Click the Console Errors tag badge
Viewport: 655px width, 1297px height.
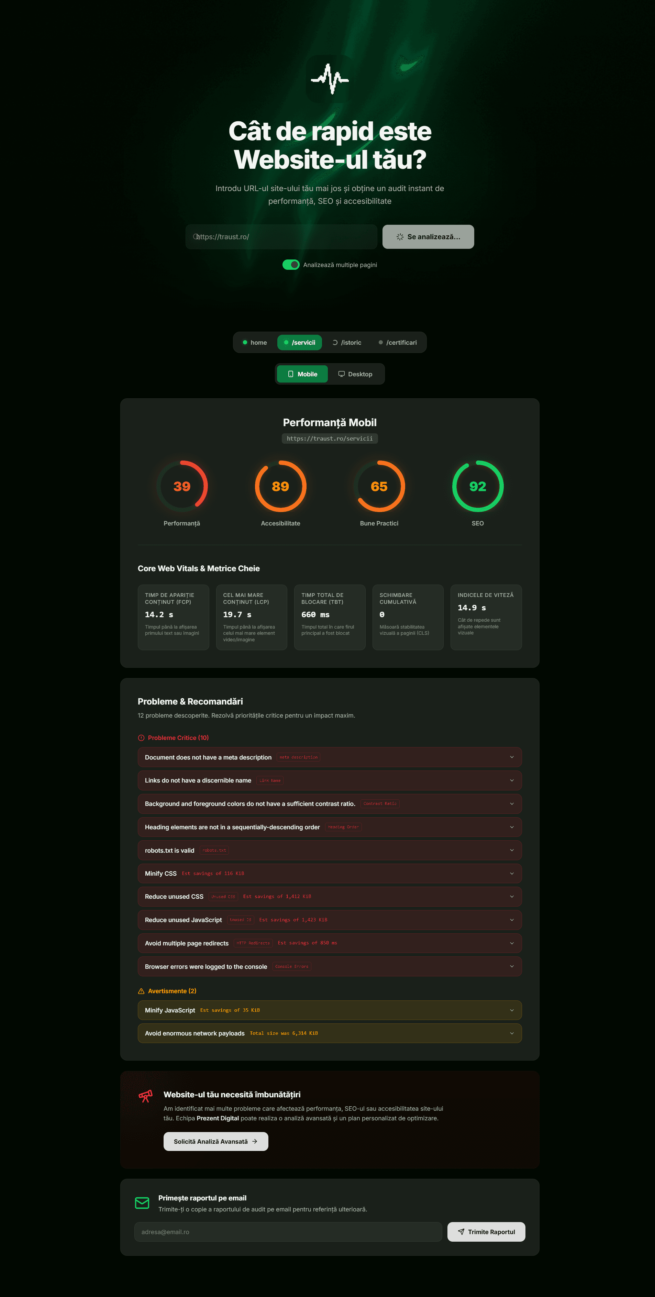[x=292, y=966]
